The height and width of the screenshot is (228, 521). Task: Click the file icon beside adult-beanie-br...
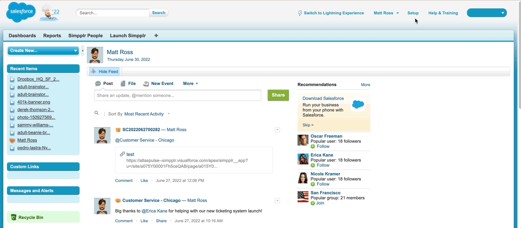click(x=12, y=133)
